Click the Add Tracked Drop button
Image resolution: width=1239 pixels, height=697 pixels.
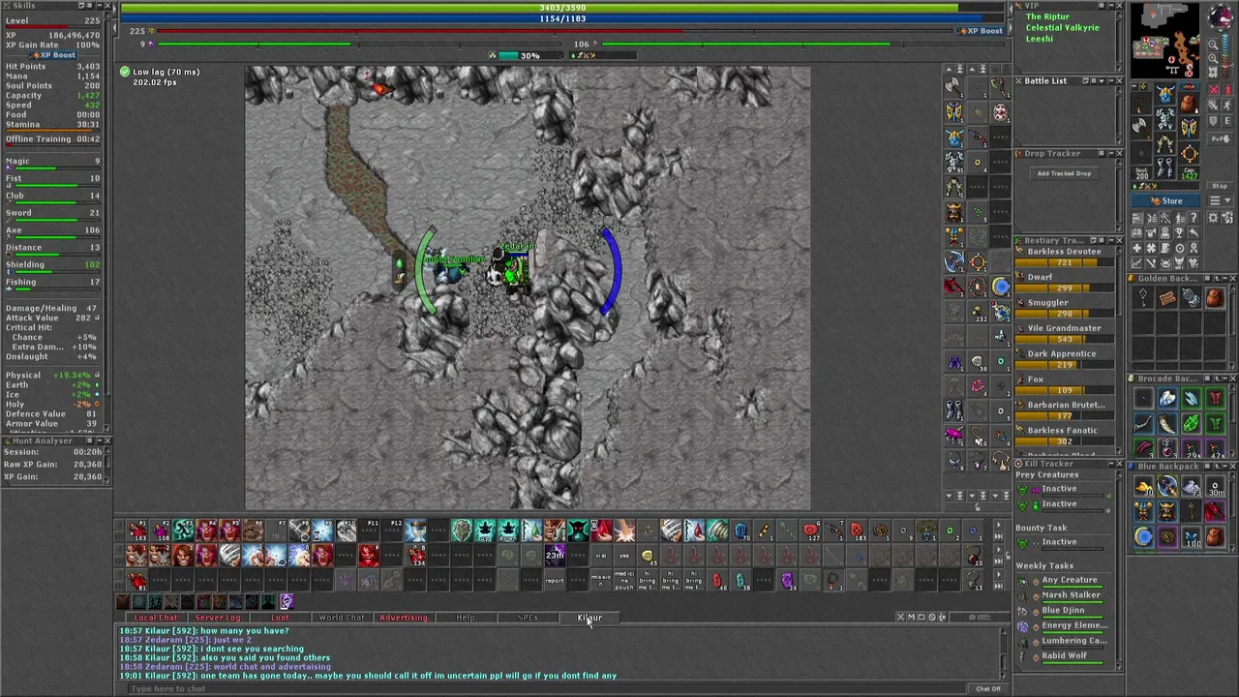(x=1064, y=173)
